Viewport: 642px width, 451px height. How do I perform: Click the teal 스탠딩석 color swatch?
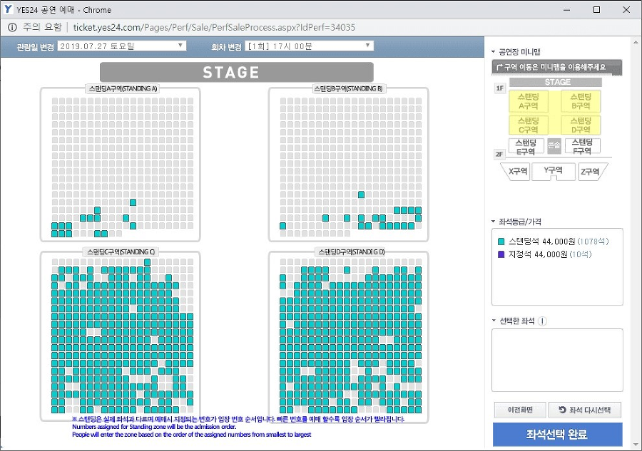pyautogui.click(x=501, y=242)
